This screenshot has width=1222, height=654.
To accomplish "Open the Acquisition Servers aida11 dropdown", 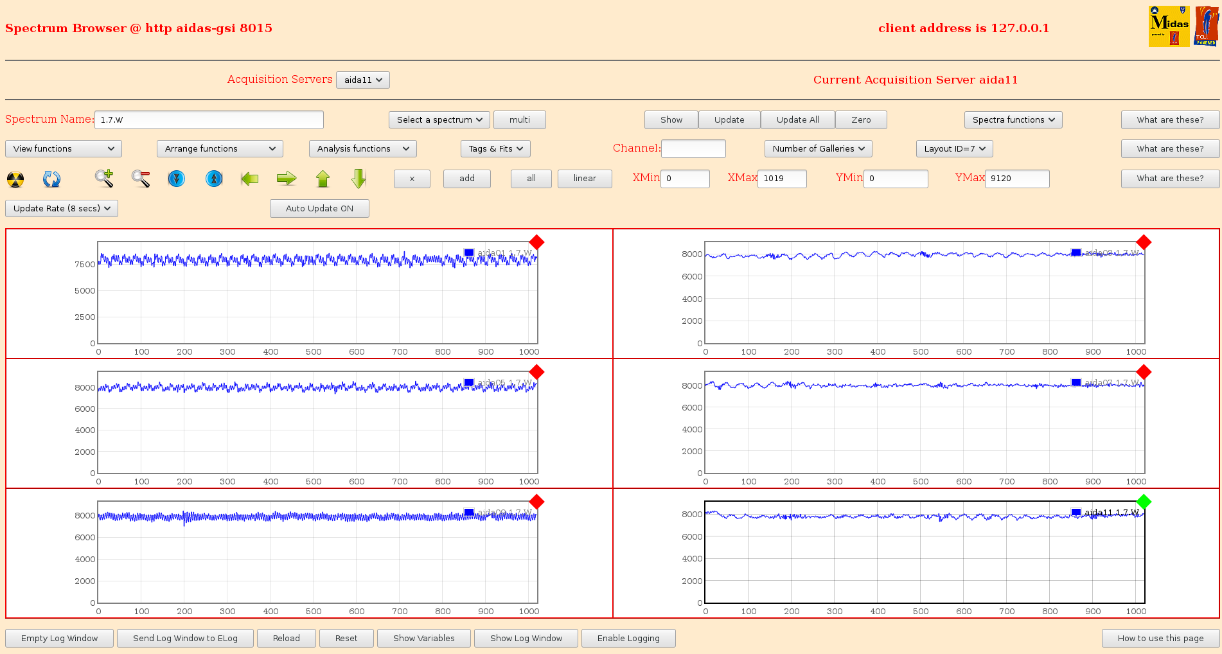I will (363, 80).
